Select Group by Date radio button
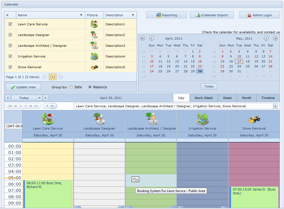 point(71,87)
